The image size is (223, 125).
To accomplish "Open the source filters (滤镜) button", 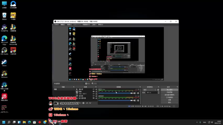I will [x=94, y=84].
